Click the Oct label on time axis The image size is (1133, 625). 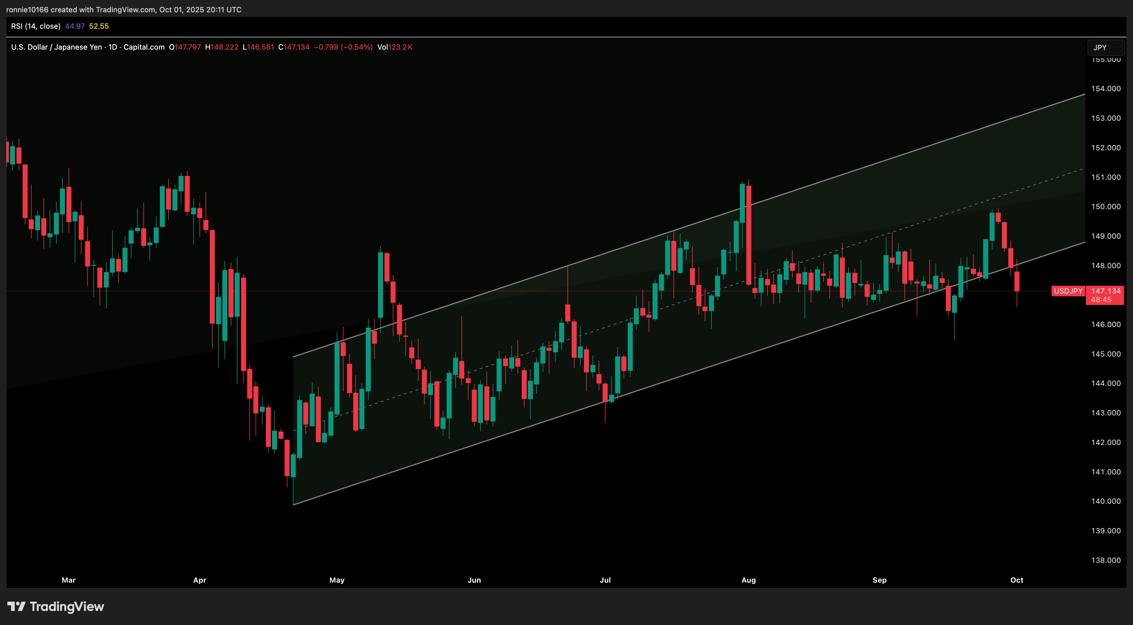(x=1016, y=580)
